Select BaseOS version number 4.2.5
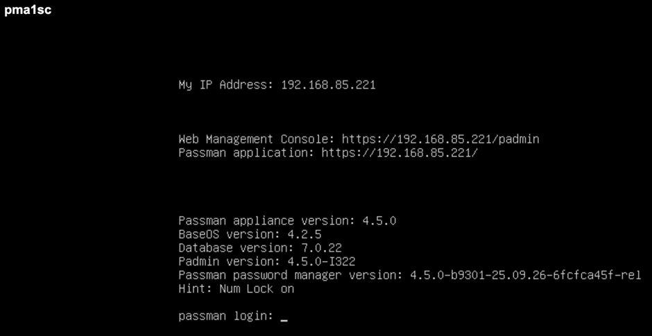The image size is (652, 336). click(x=304, y=234)
